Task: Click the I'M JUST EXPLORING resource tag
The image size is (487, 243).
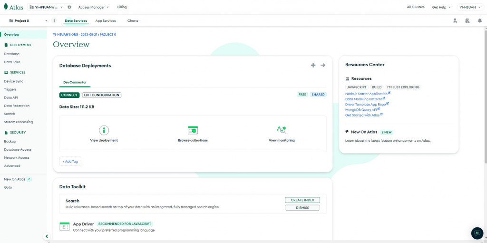Action: (403, 87)
